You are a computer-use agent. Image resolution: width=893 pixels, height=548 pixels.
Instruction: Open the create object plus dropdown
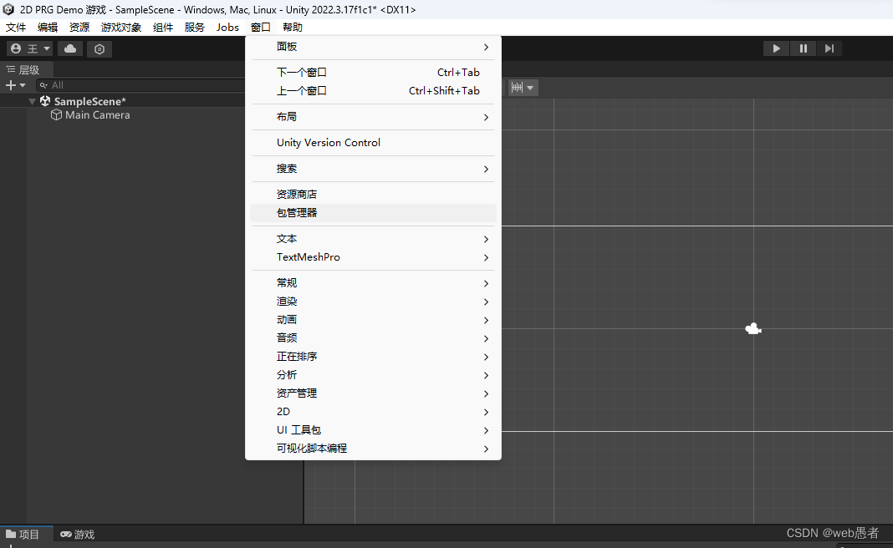[x=17, y=84]
